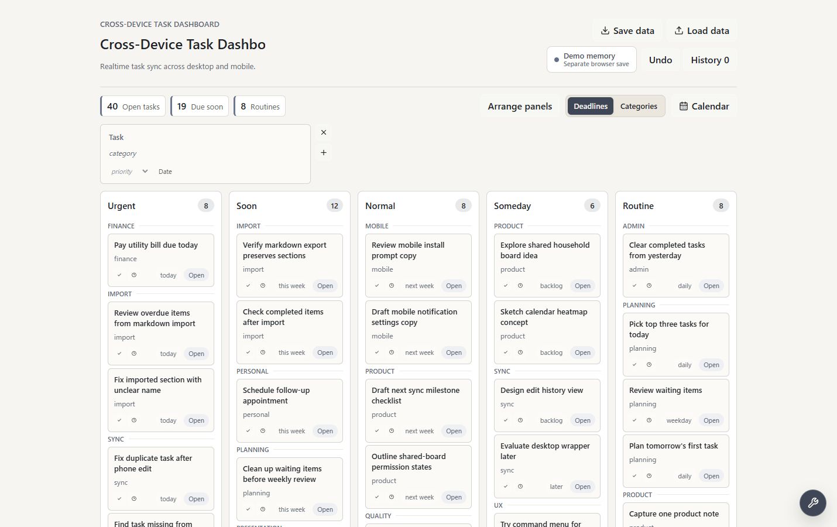Check off Clear completed tasks from yesterday
837x527 pixels.
pyautogui.click(x=634, y=286)
